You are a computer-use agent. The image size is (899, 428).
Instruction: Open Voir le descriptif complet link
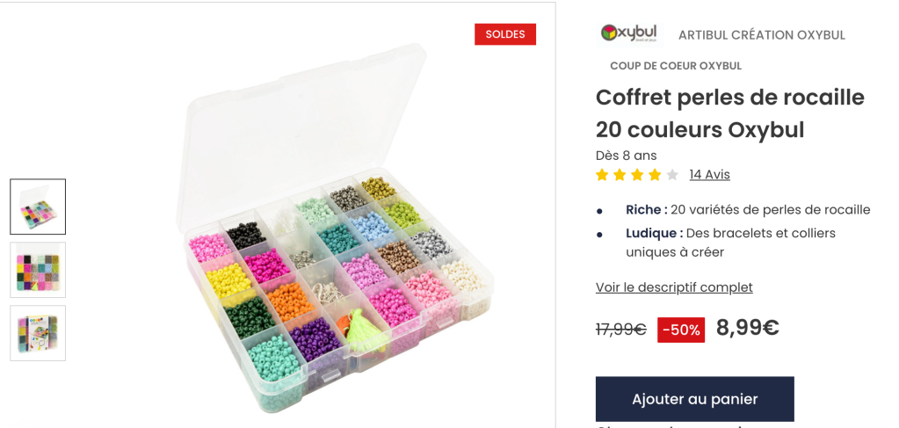tap(674, 287)
